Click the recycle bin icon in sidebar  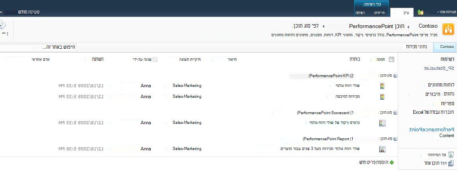451,154
